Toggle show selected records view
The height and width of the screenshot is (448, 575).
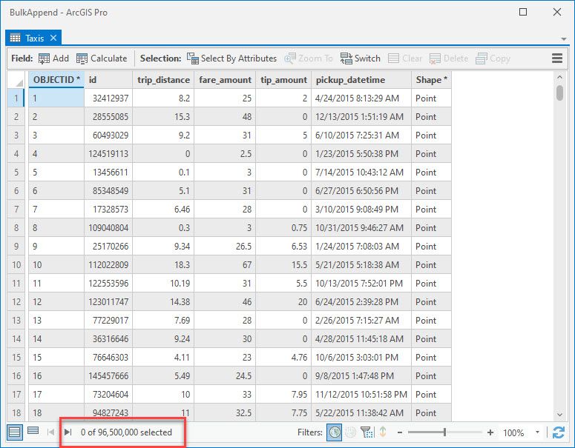pyautogui.click(x=33, y=432)
